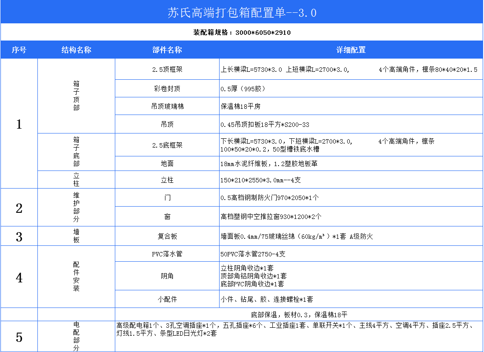Image resolution: width=484 pixels, height=352 pixels.
Task: Click the 小配件 cell
Action: [167, 299]
